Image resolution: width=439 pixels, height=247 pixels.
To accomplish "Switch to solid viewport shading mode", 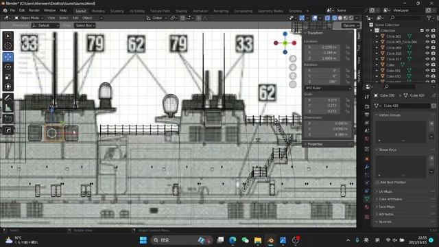I will 340,18.
